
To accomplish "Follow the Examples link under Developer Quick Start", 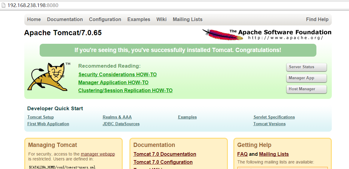I will (x=187, y=117).
